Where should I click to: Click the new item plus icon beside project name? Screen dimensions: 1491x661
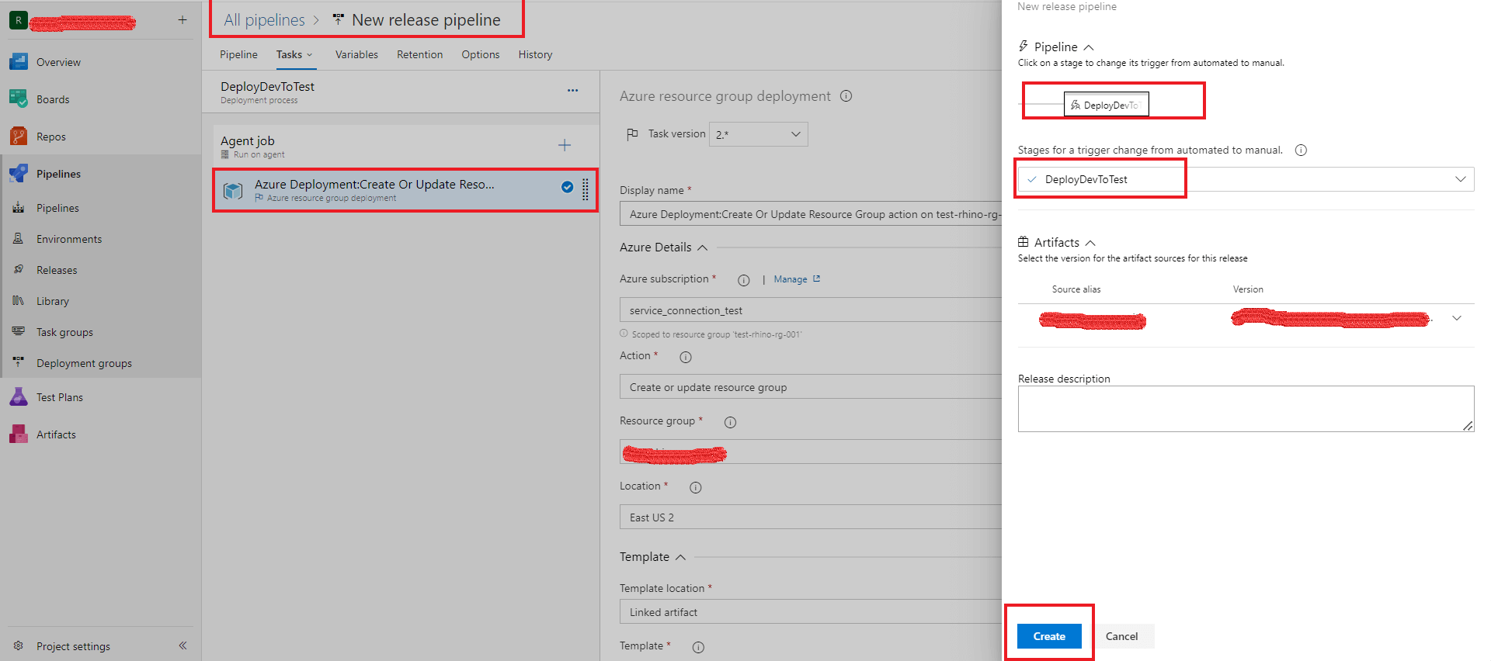(182, 20)
